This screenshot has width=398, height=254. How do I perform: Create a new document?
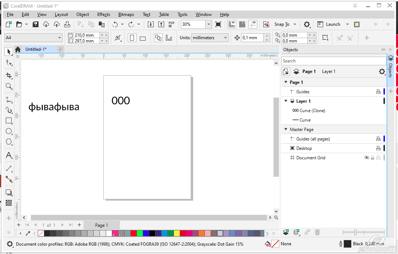click(9, 24)
